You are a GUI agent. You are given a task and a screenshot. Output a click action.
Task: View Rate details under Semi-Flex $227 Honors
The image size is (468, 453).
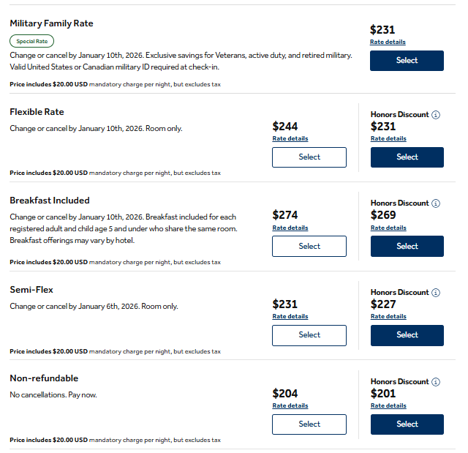(x=388, y=316)
